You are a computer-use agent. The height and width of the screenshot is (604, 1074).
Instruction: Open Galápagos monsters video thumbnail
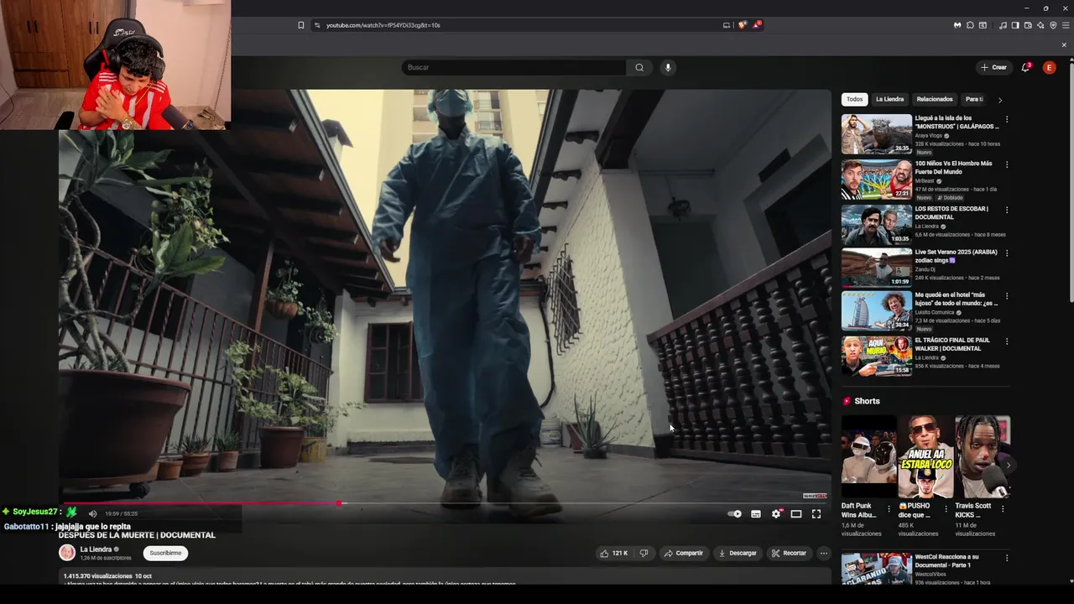[x=876, y=134]
